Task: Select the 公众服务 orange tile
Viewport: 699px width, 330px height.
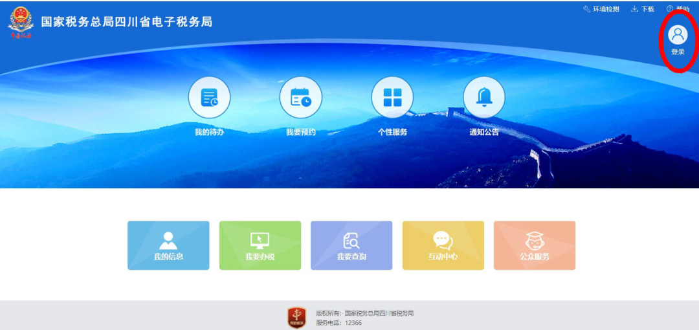Action: (x=535, y=245)
